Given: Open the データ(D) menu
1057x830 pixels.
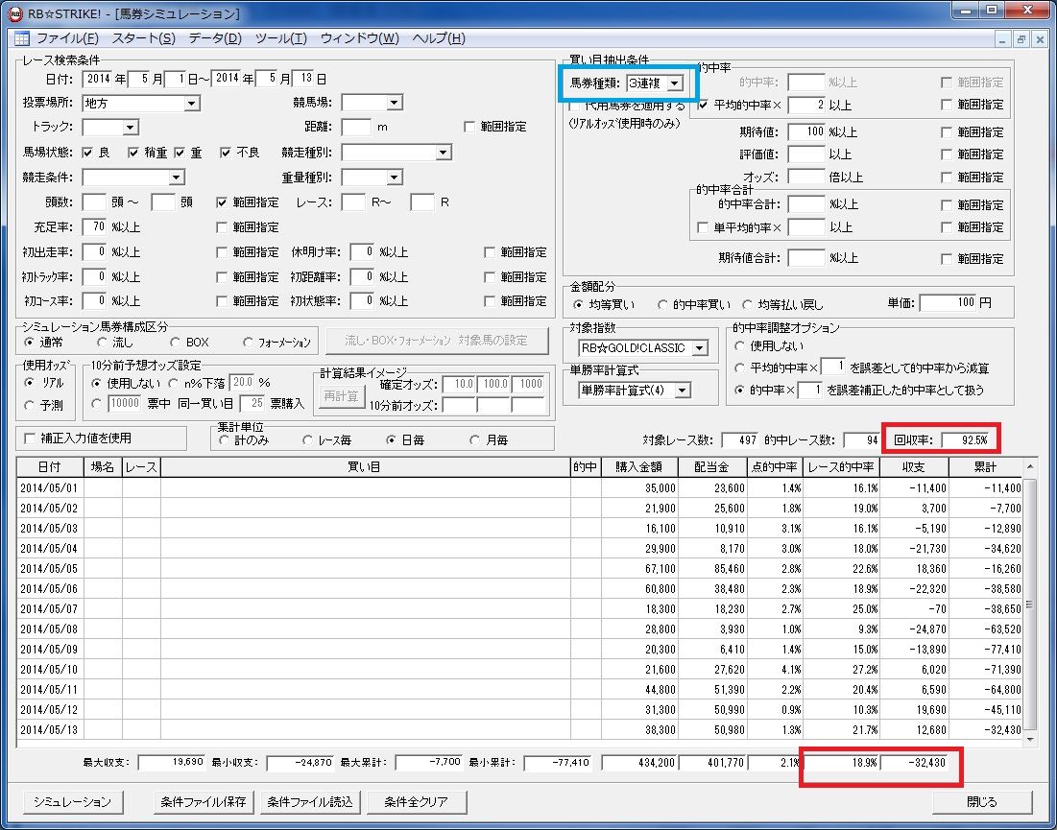Looking at the screenshot, I should [x=214, y=38].
